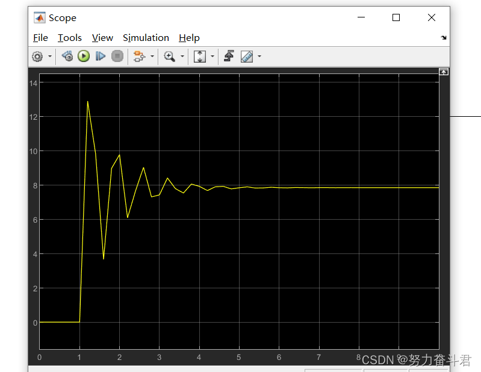Click the Step Forward button
The width and height of the screenshot is (481, 372).
point(101,56)
